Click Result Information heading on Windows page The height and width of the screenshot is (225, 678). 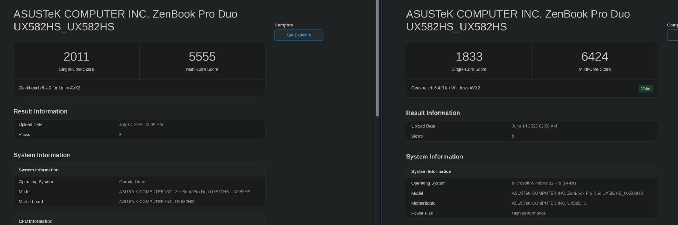(433, 113)
